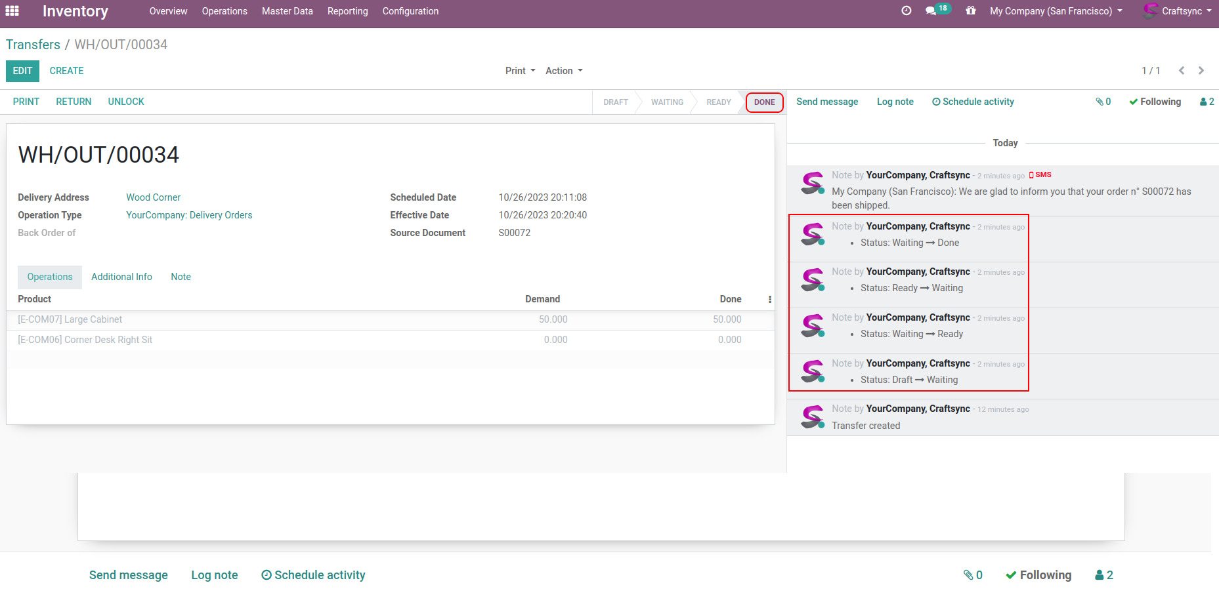Image resolution: width=1219 pixels, height=606 pixels.
Task: Unlock the transfer with UNLOCK button
Action: (126, 102)
